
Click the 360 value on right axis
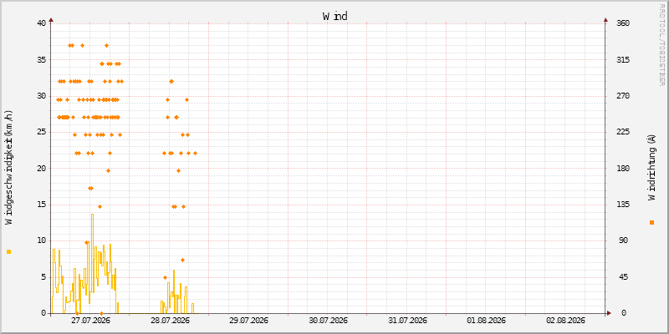click(623, 23)
